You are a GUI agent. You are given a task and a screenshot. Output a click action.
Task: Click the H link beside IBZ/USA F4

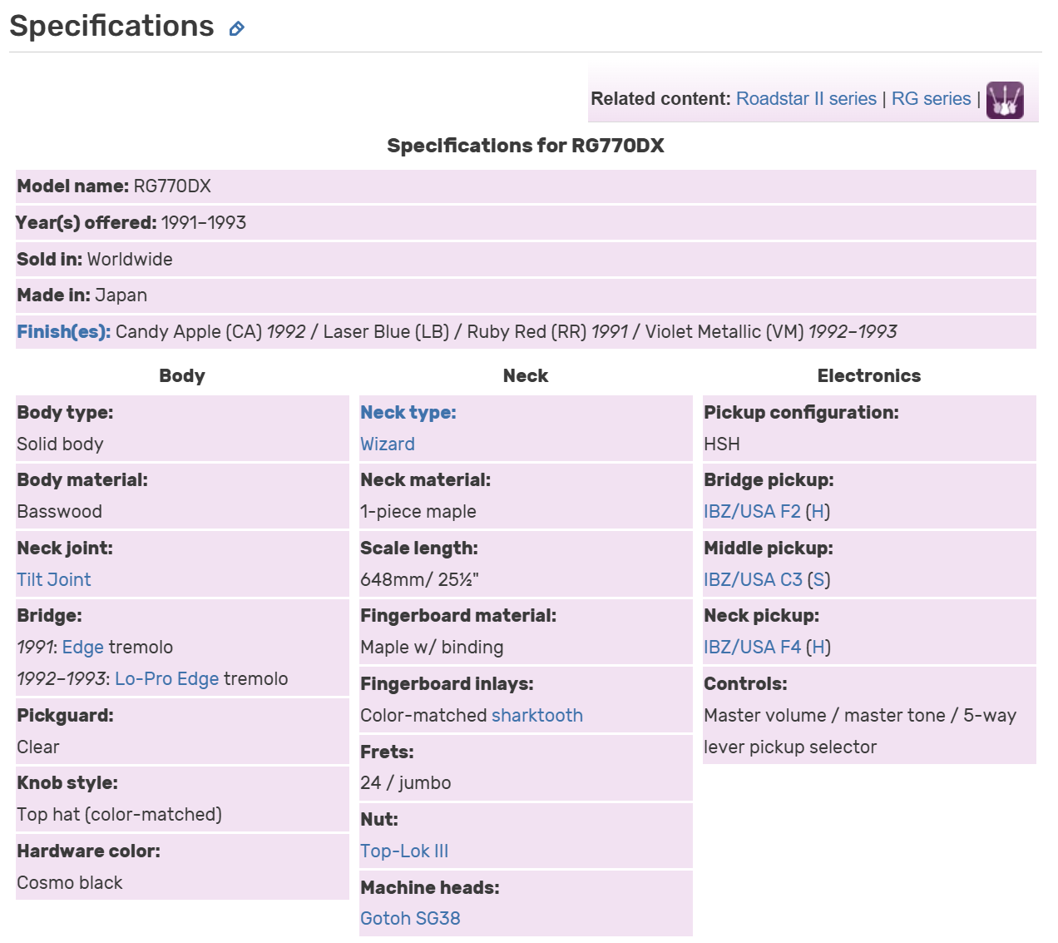(818, 648)
